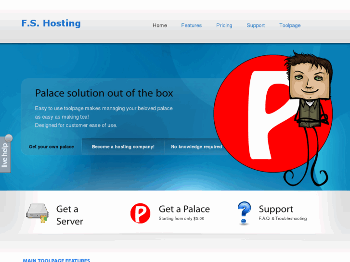Open the 'Get a Server' heading
This screenshot has width=350, height=262.
(x=70, y=215)
